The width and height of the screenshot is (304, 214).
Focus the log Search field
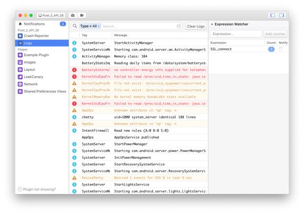pos(139,26)
